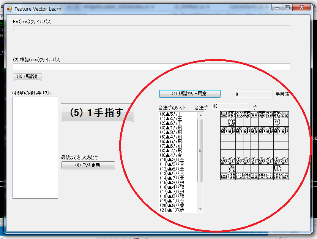
Task: Click the 桂 knight next to the bottom-left lance
Action: [232, 176]
